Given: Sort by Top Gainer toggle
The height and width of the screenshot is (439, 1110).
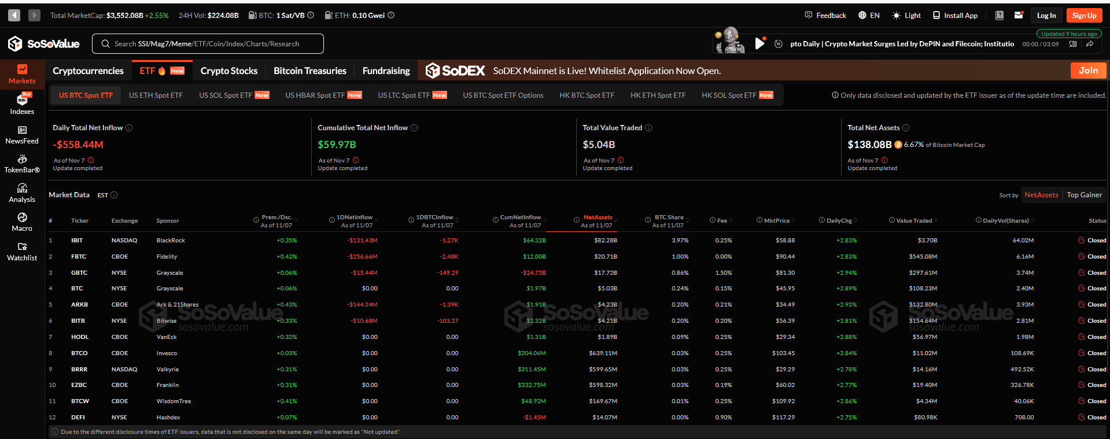Looking at the screenshot, I should click(x=1084, y=195).
